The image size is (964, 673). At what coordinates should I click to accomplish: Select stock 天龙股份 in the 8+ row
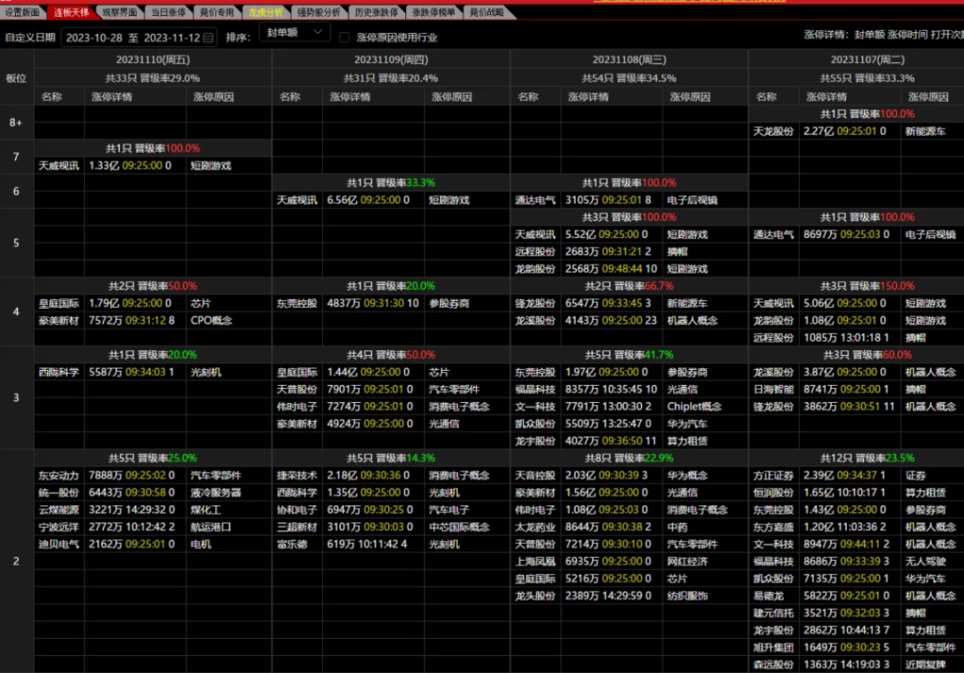click(x=772, y=131)
